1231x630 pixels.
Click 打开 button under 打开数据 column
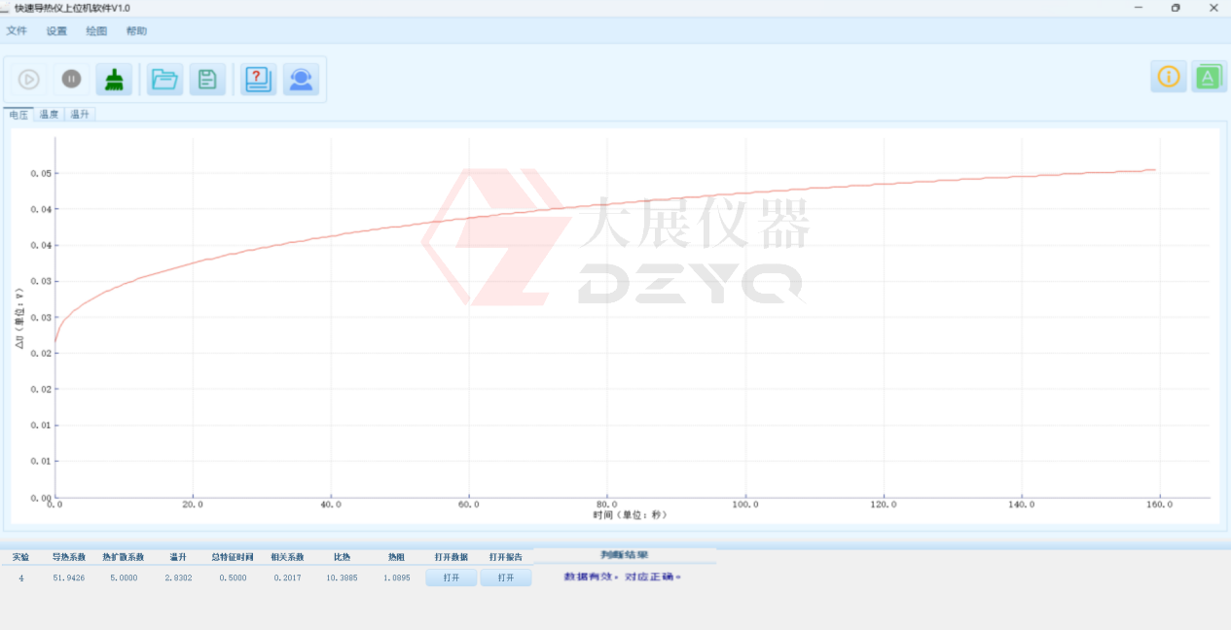pyautogui.click(x=452, y=577)
